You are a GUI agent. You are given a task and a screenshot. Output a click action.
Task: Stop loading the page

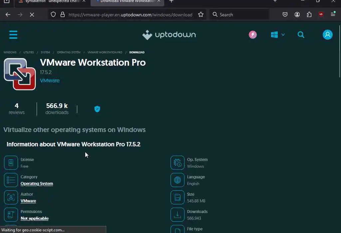32,15
